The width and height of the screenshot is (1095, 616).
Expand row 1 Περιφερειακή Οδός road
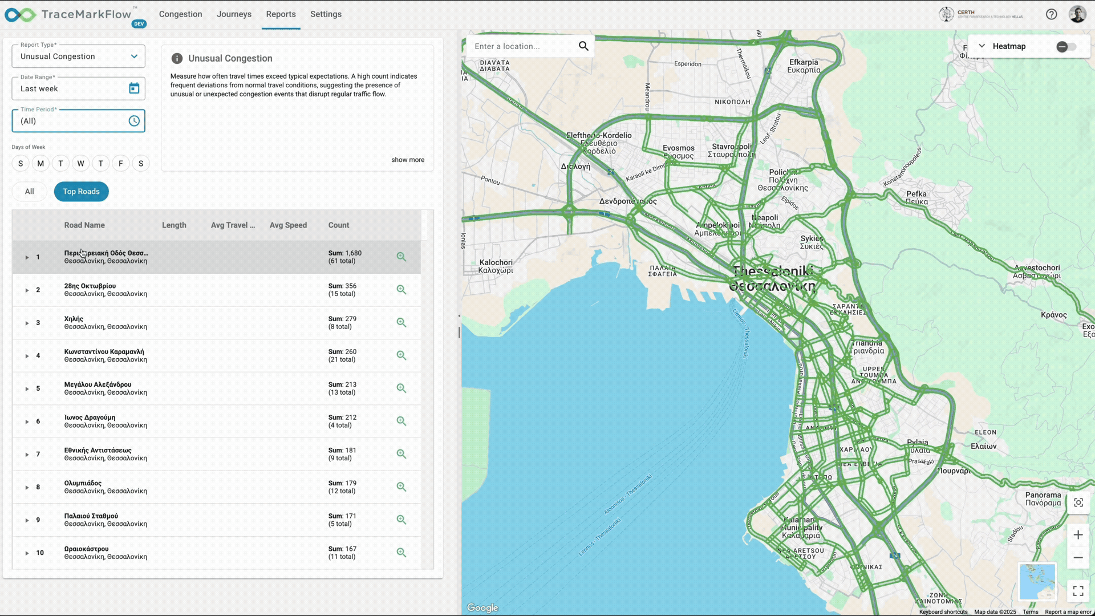point(27,257)
